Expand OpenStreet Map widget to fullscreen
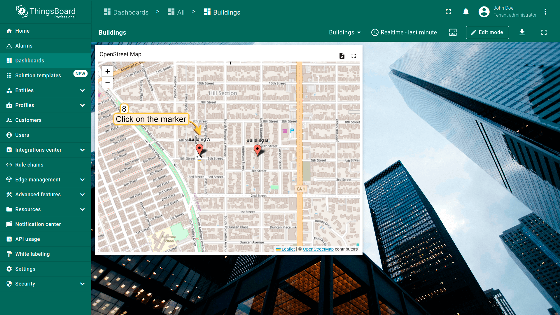560x315 pixels. pos(354,56)
